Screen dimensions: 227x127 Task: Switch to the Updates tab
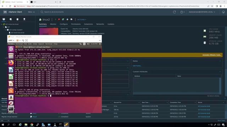point(111,24)
